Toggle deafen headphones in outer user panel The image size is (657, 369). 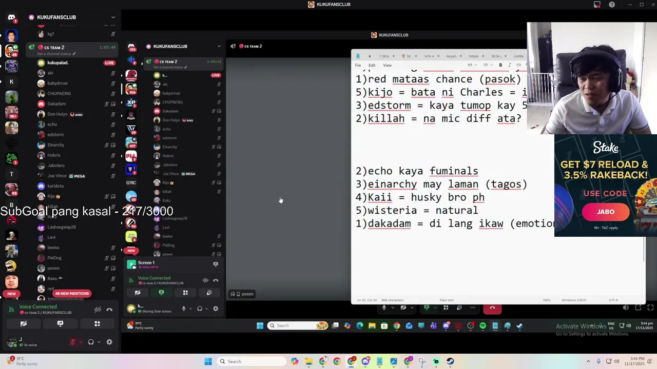[x=91, y=342]
